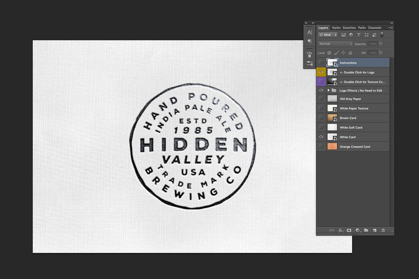The image size is (419, 279).
Task: Add a layer mask icon
Action: (349, 230)
